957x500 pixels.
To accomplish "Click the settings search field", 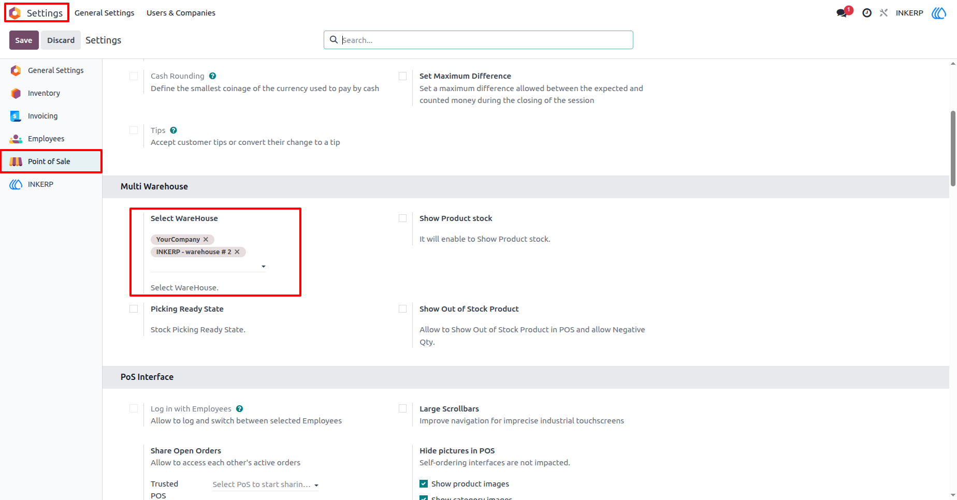I will (479, 40).
